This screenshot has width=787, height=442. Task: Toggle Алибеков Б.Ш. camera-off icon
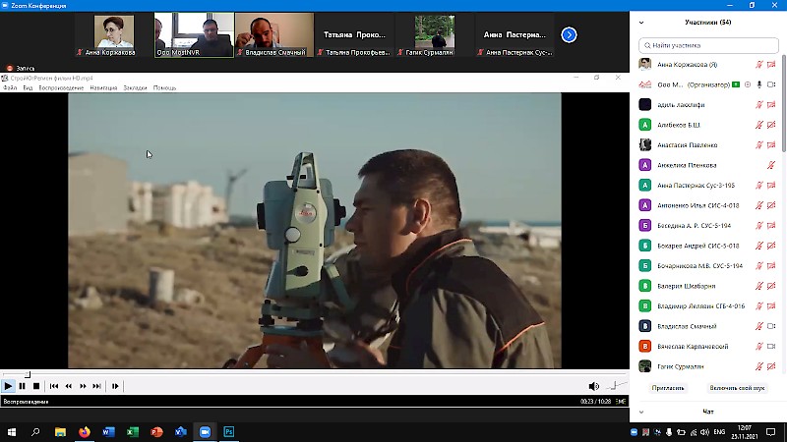[x=770, y=125]
